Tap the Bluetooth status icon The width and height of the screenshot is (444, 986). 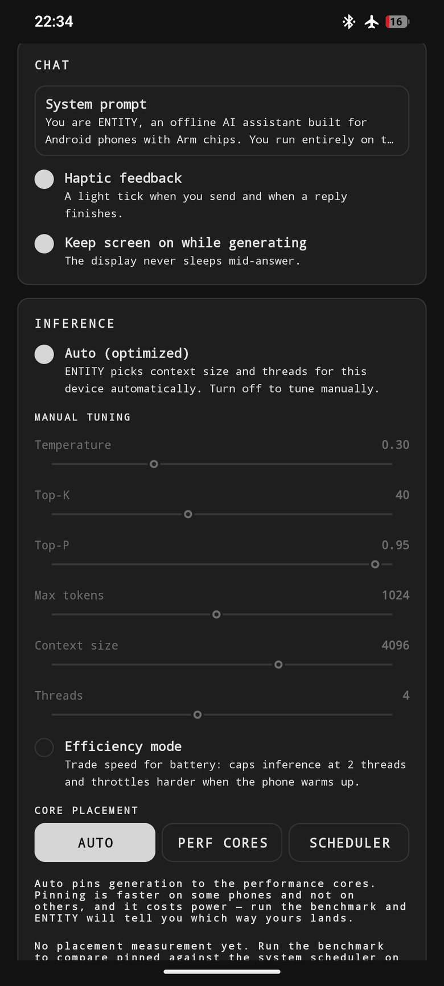[x=348, y=22]
